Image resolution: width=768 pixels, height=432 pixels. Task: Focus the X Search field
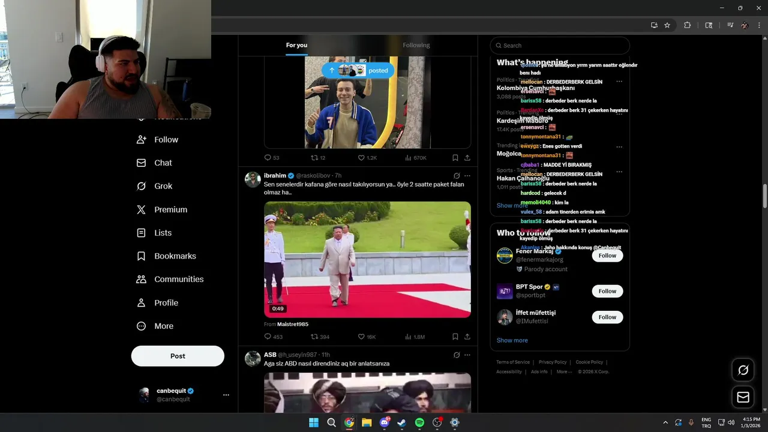[x=560, y=46]
